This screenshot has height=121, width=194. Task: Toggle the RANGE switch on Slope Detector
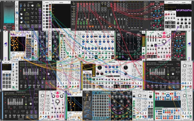pos(90,99)
